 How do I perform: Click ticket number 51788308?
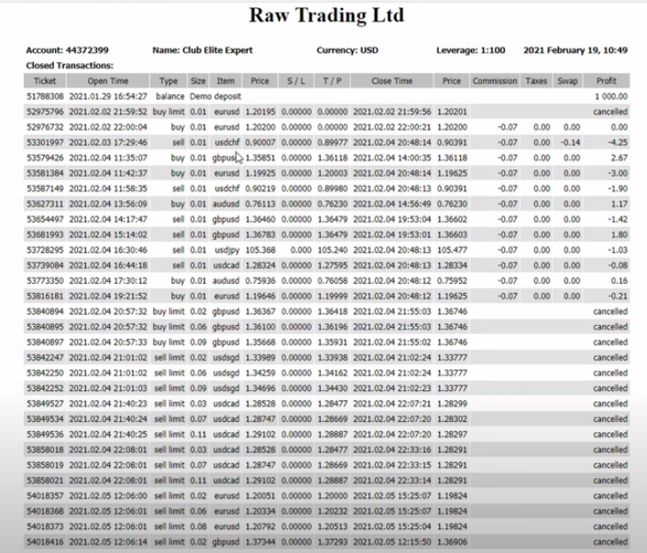point(46,96)
